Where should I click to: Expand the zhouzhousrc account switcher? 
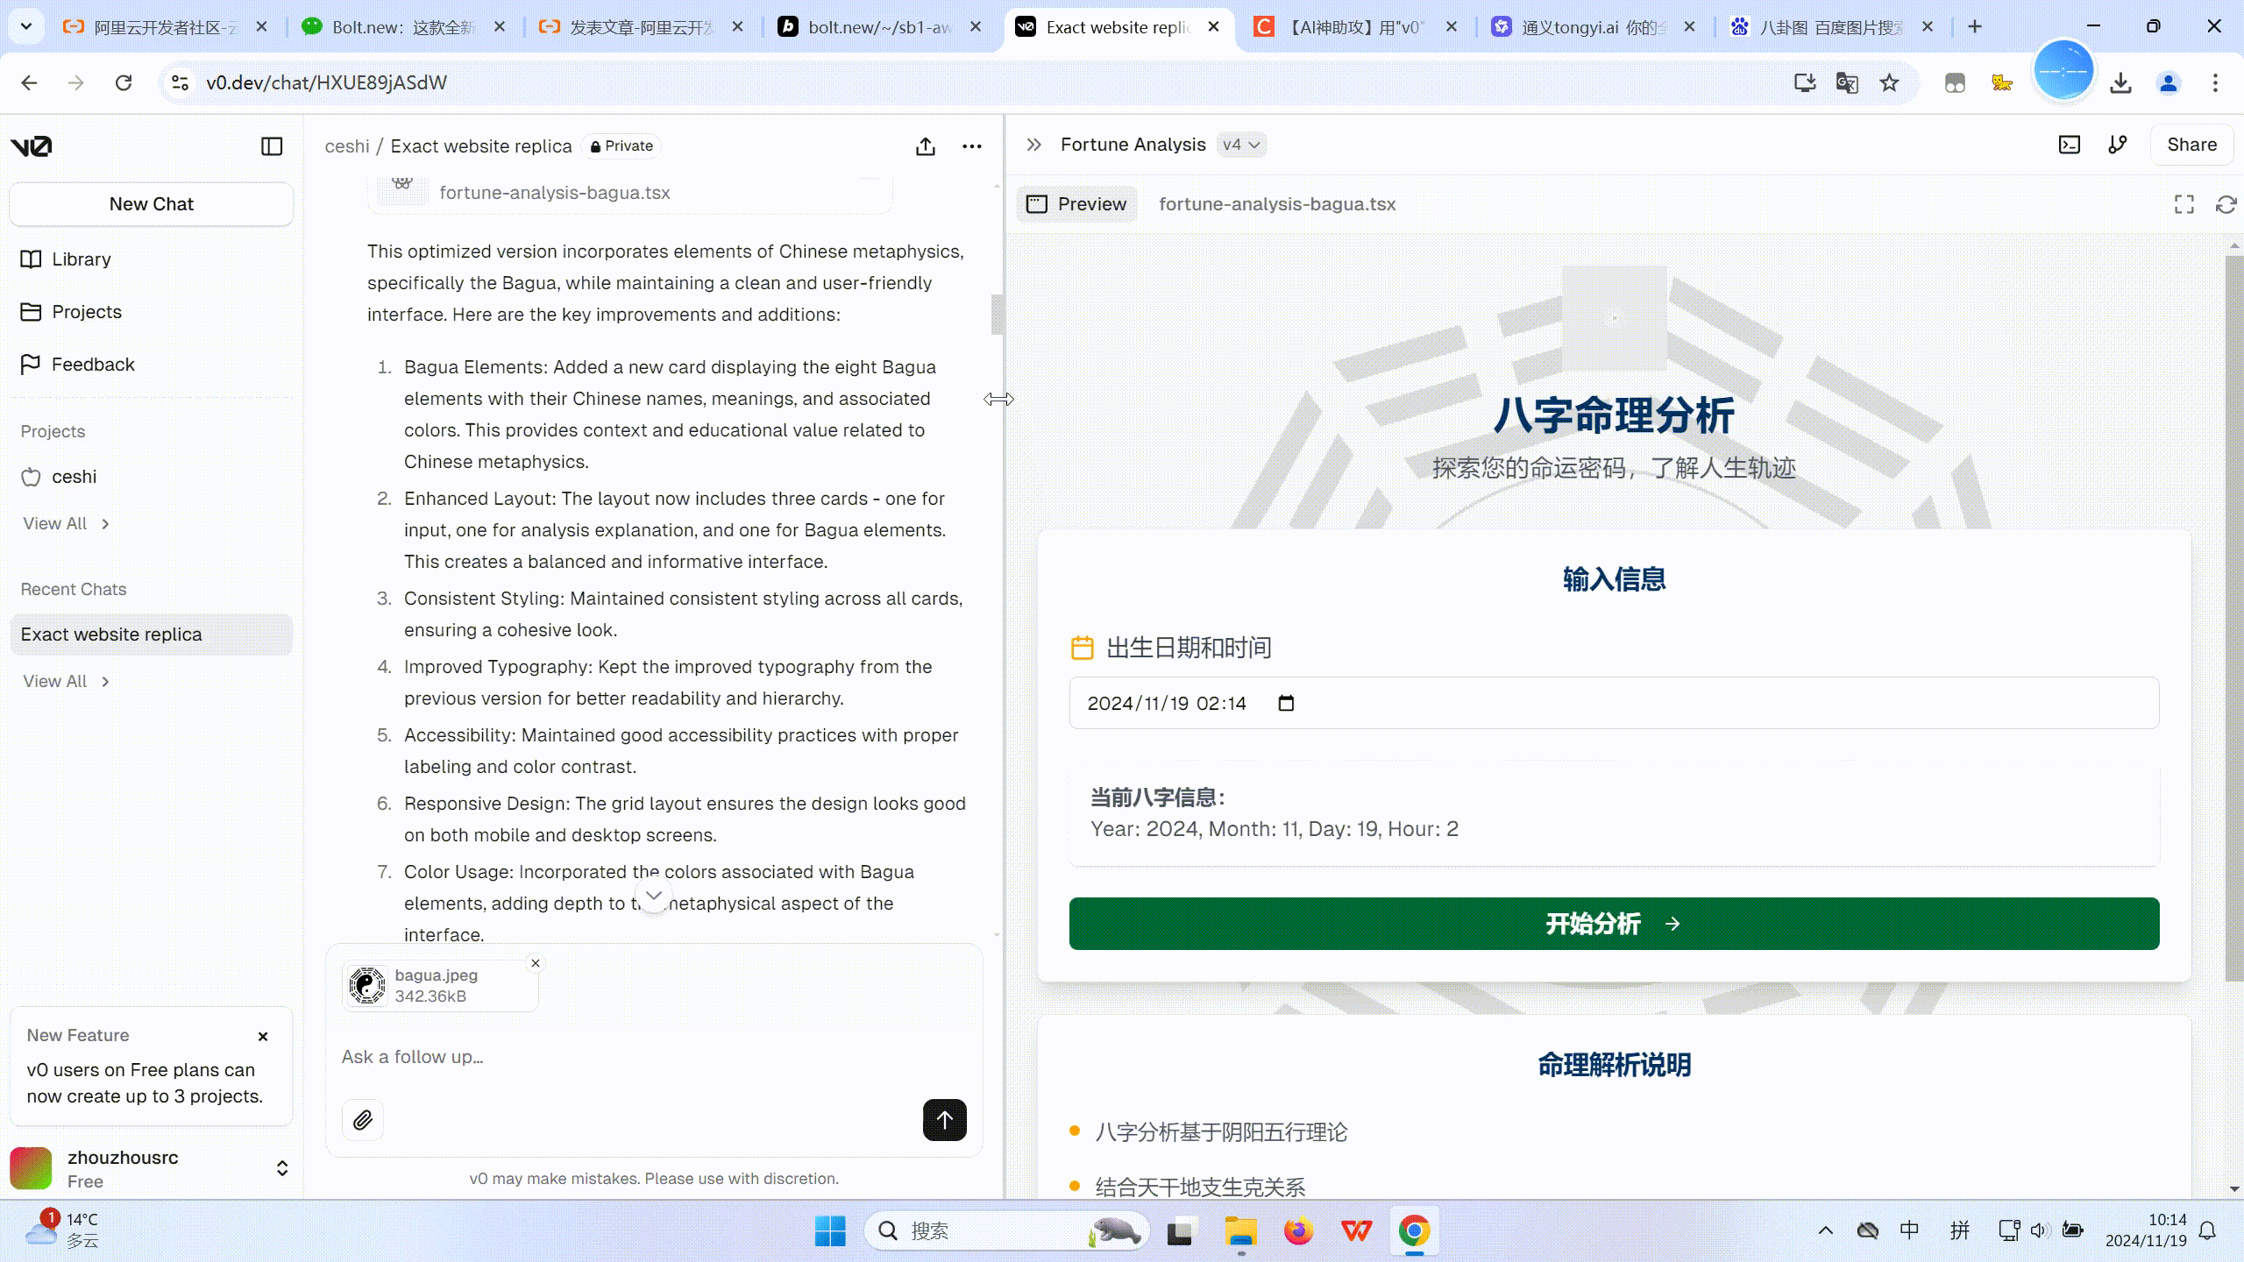click(x=282, y=1168)
